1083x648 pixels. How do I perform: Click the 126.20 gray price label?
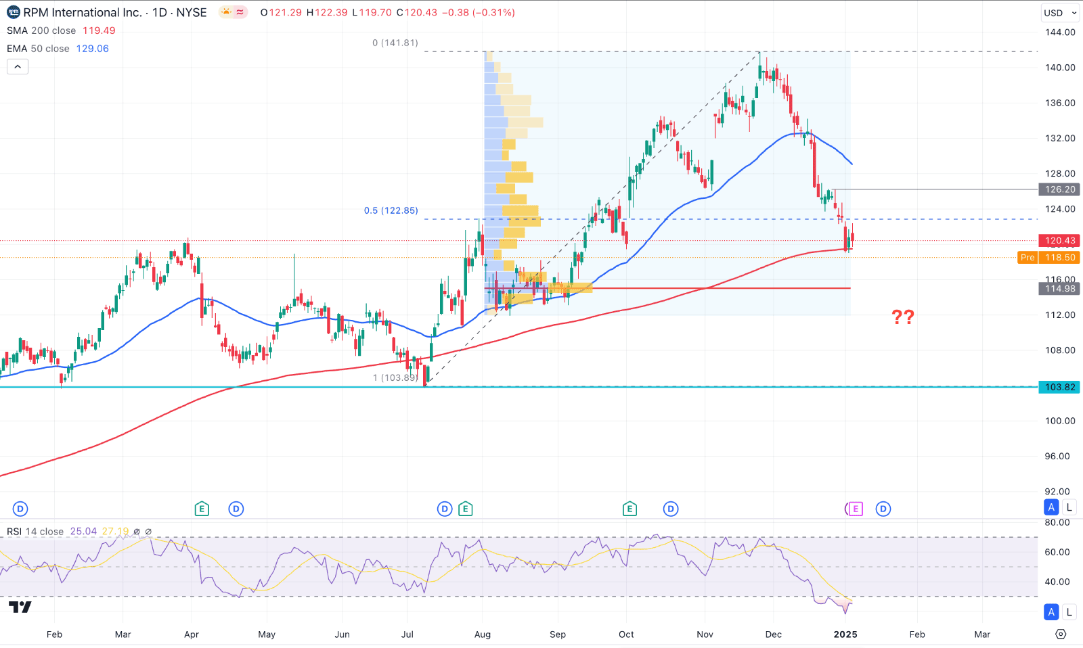1060,189
